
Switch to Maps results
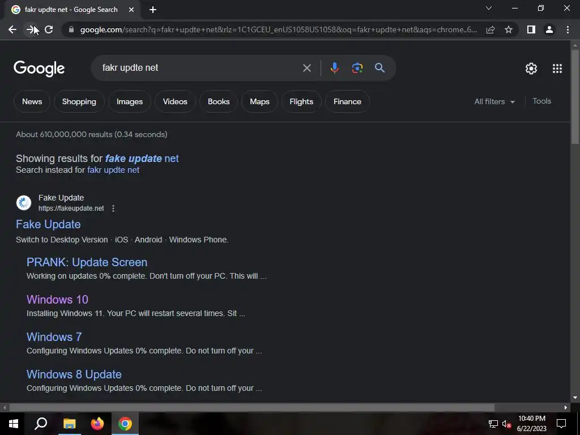(259, 102)
